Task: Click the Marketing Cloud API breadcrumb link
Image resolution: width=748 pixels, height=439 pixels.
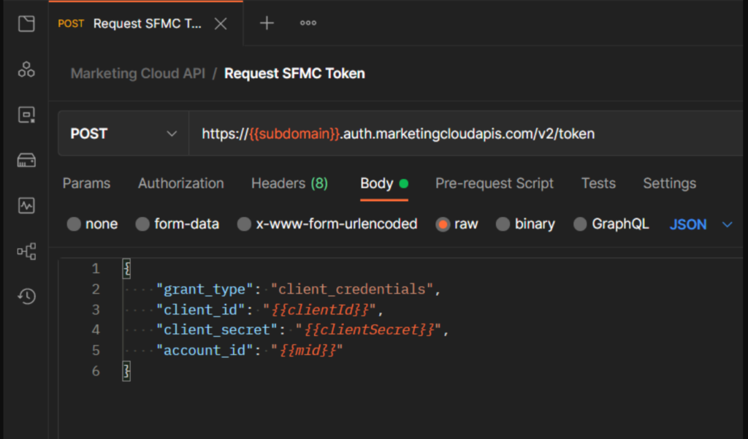Action: pyautogui.click(x=139, y=73)
